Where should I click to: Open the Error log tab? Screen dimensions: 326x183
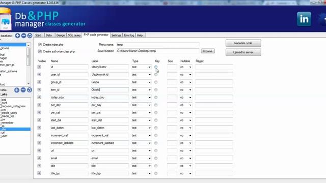tap(129, 35)
